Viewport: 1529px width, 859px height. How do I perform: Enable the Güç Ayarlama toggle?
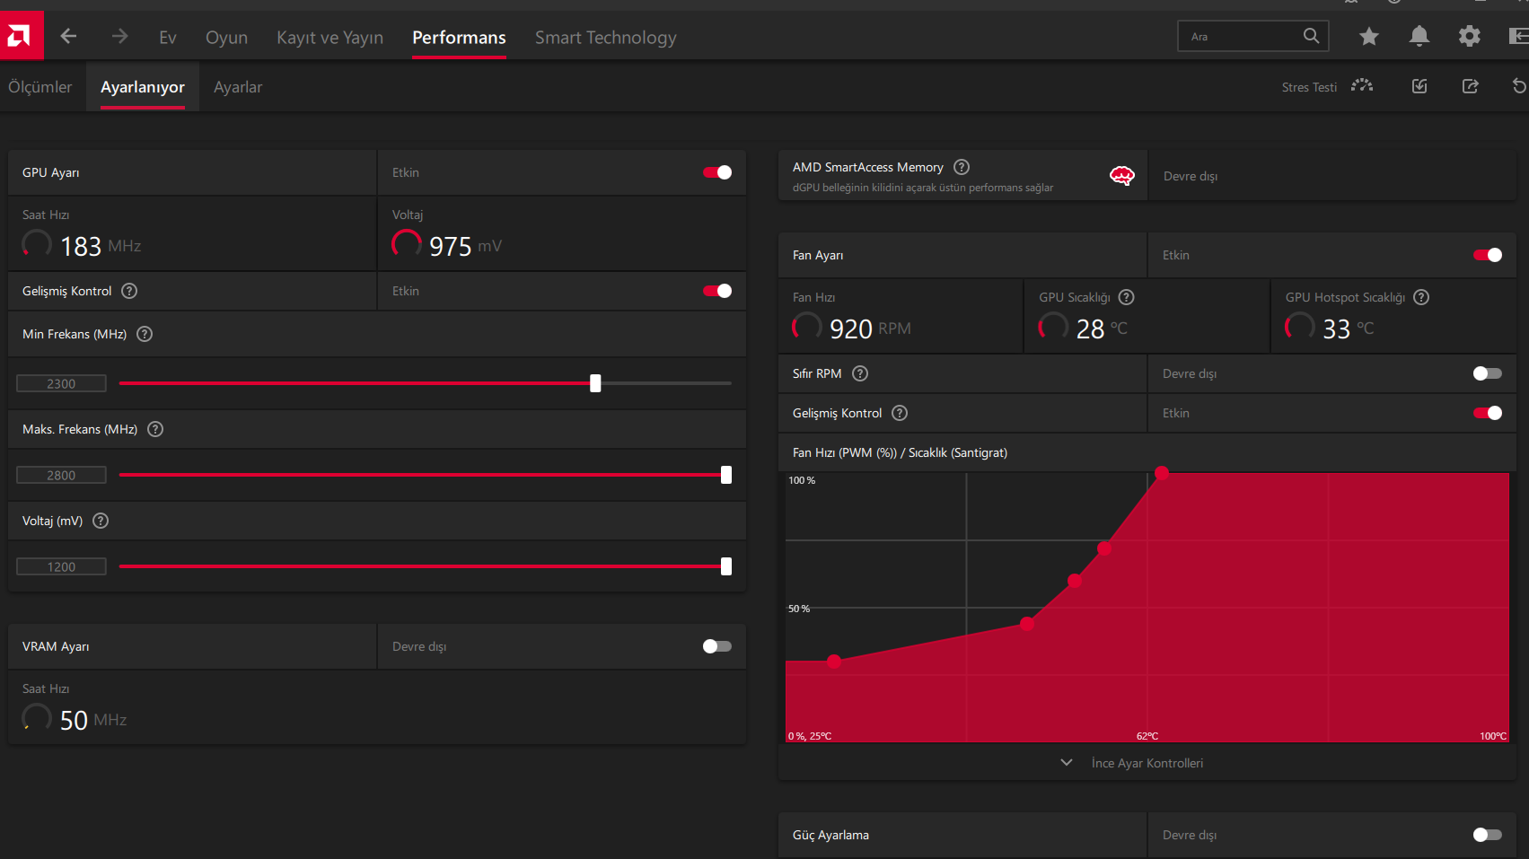click(1488, 835)
